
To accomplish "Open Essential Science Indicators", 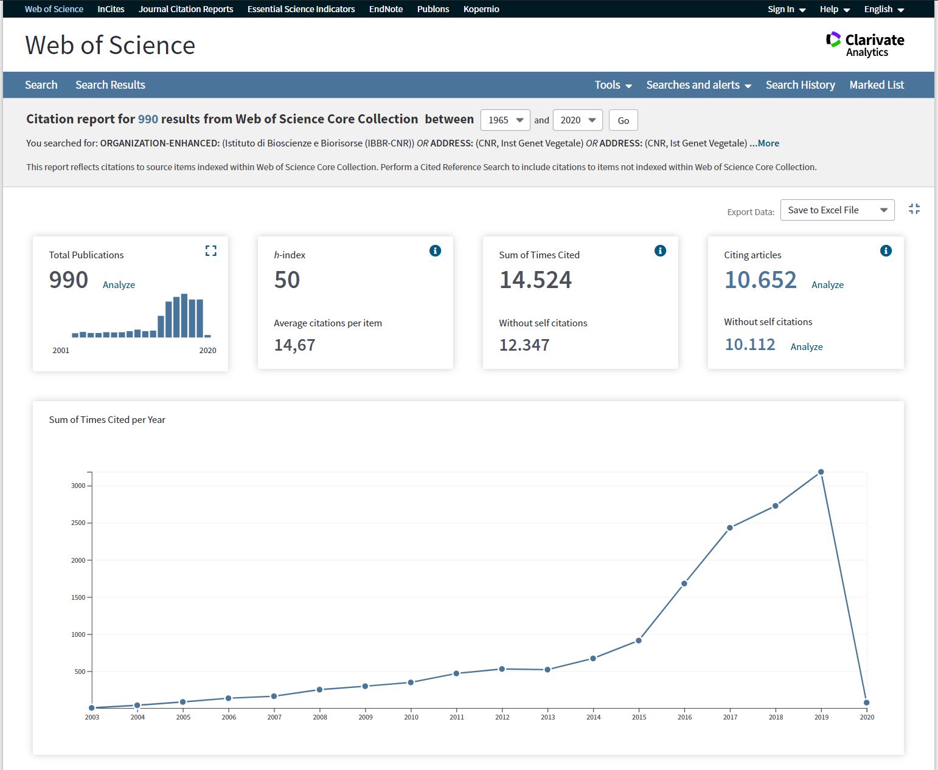I will [x=301, y=9].
